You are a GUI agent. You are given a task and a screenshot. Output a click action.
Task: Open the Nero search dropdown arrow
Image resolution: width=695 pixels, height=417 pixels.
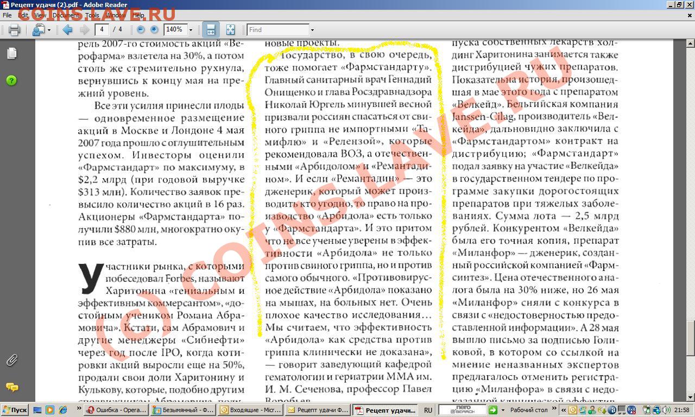pyautogui.click(x=503, y=410)
